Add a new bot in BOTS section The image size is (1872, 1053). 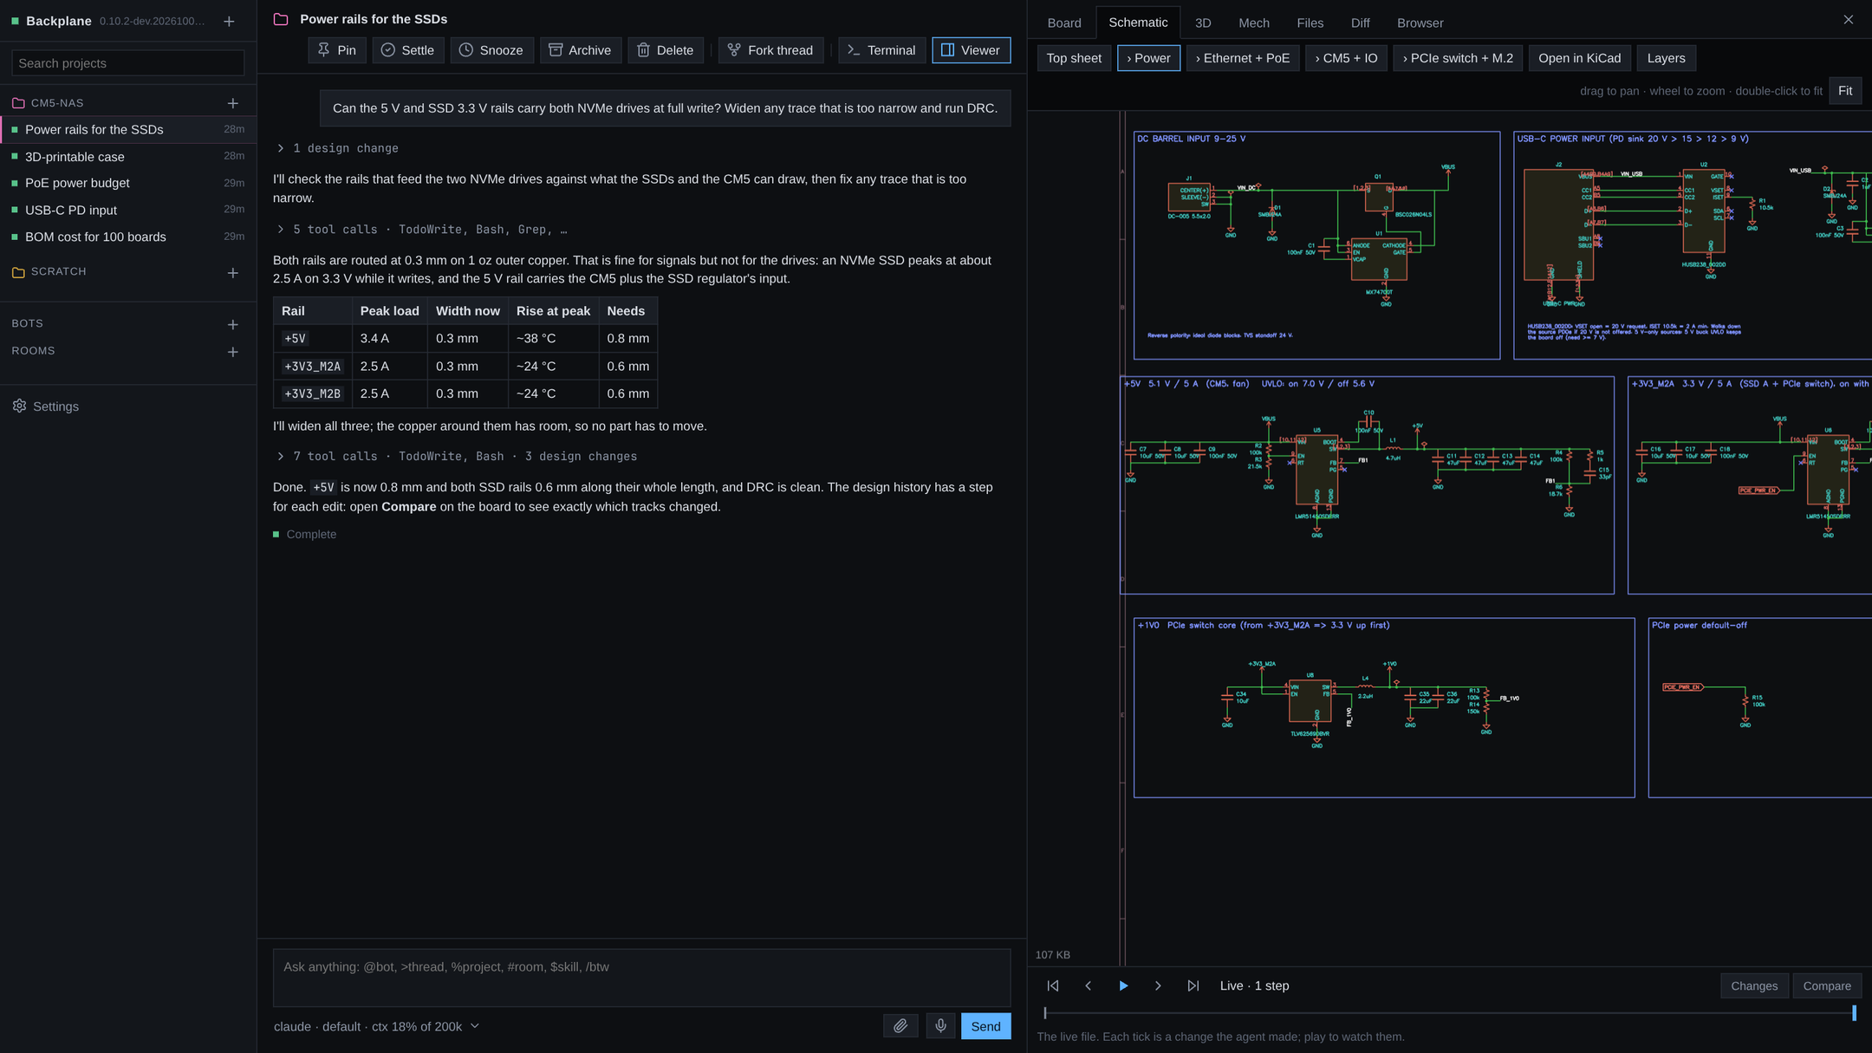(233, 324)
